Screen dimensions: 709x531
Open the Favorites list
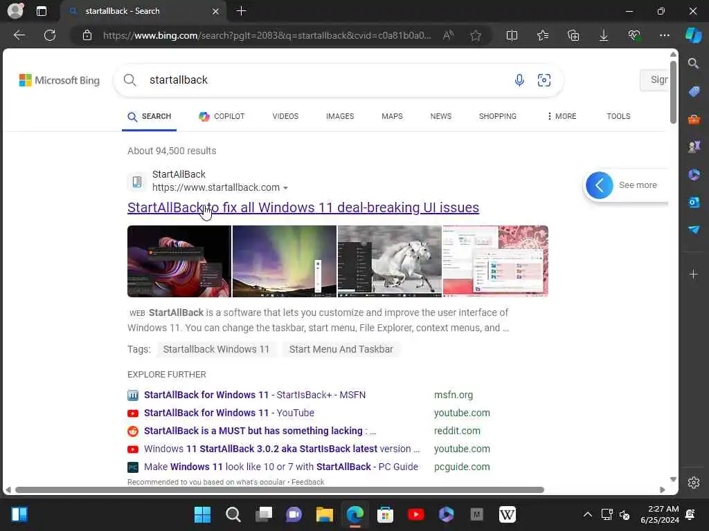point(543,35)
